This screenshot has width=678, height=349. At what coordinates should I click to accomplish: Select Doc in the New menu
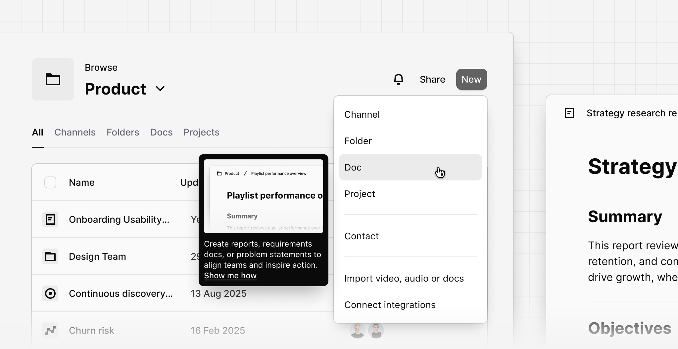click(x=411, y=167)
